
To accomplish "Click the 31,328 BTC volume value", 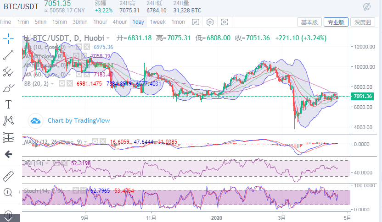I will pyautogui.click(x=187, y=11).
